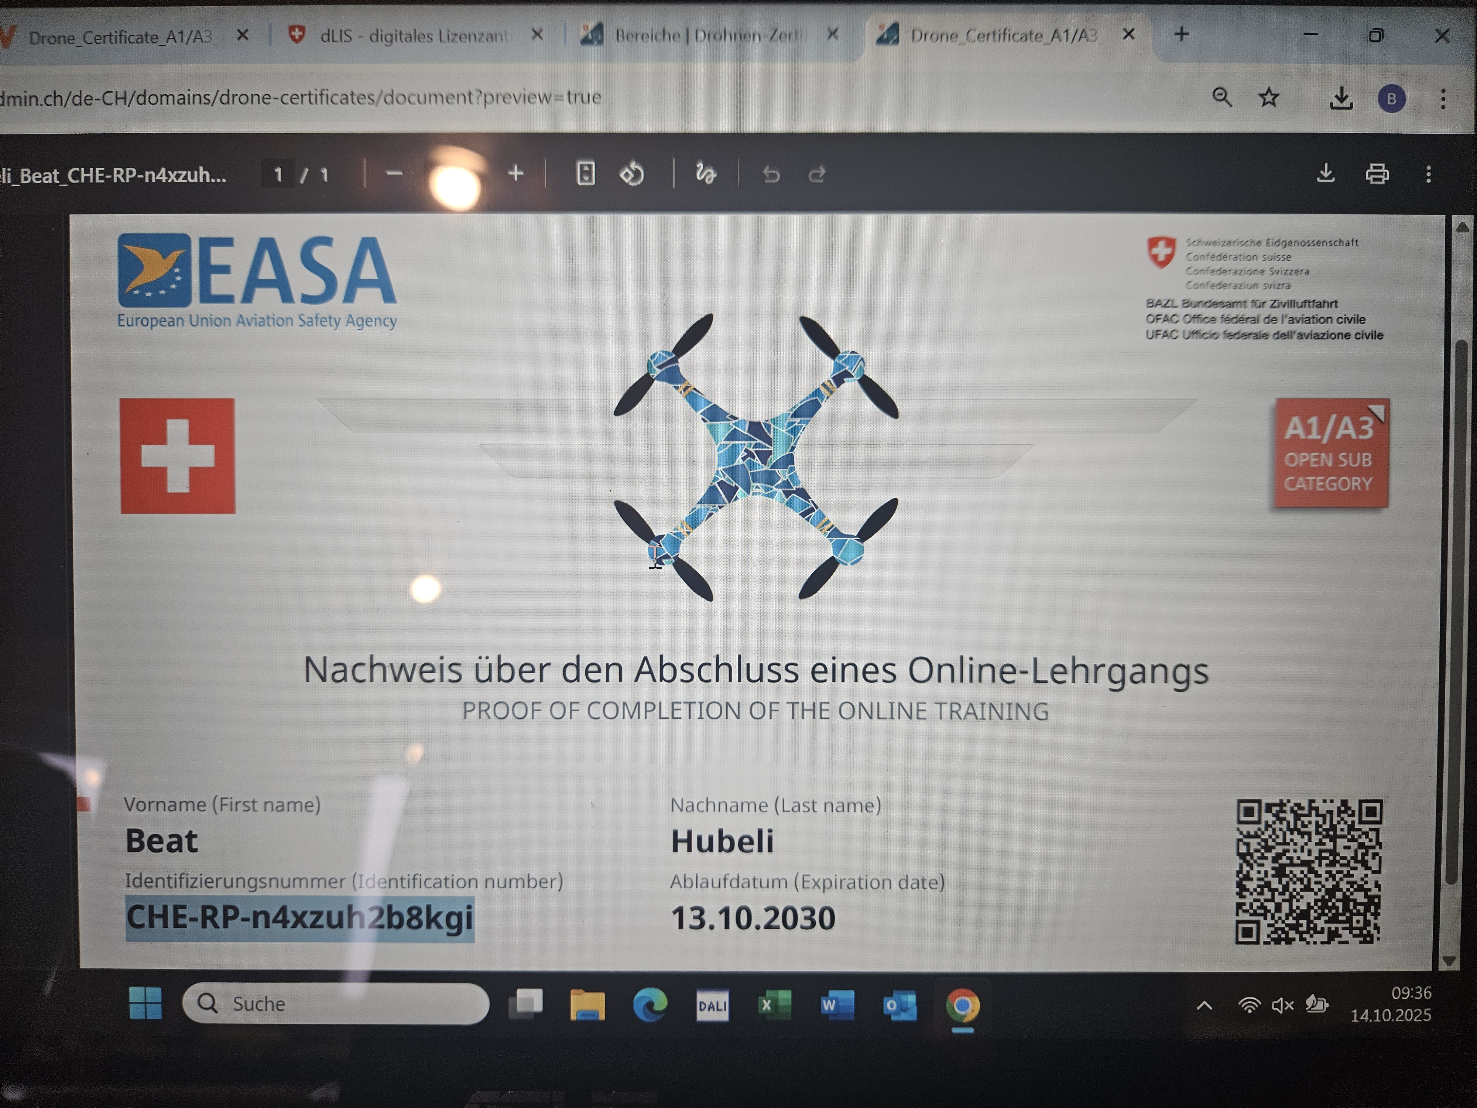Switch to the Bereiche Drohnen-Zertifikate tab
The image size is (1477, 1108).
point(708,35)
